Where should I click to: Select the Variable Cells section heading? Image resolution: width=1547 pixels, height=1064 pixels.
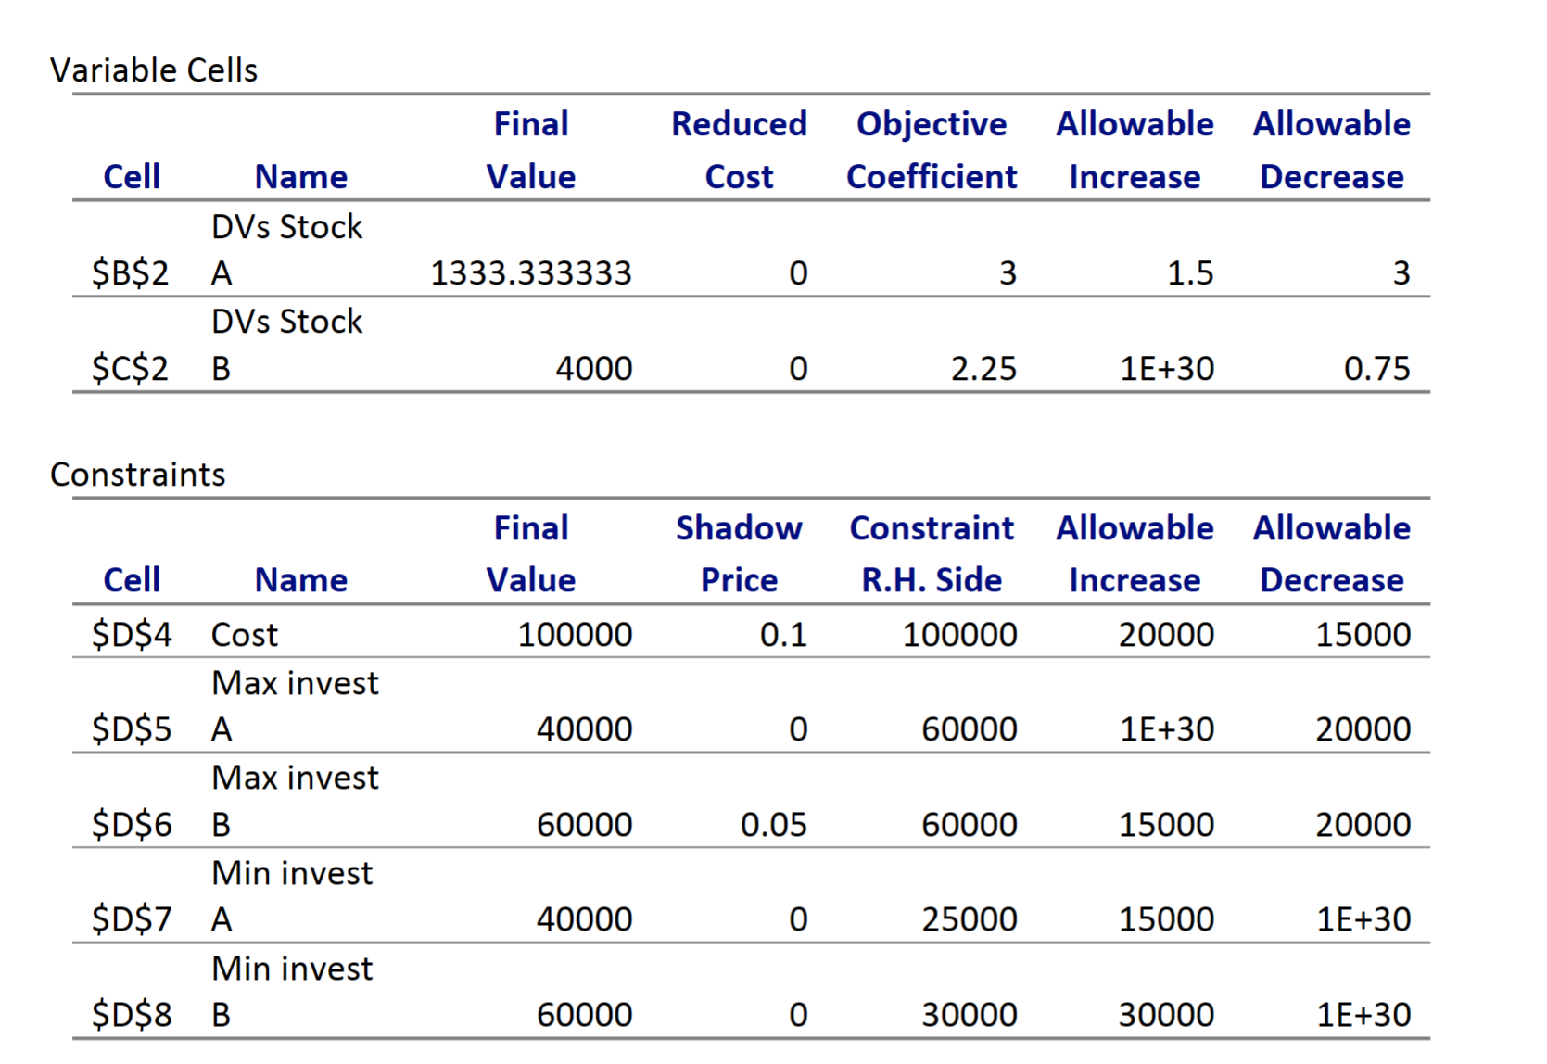coord(153,69)
